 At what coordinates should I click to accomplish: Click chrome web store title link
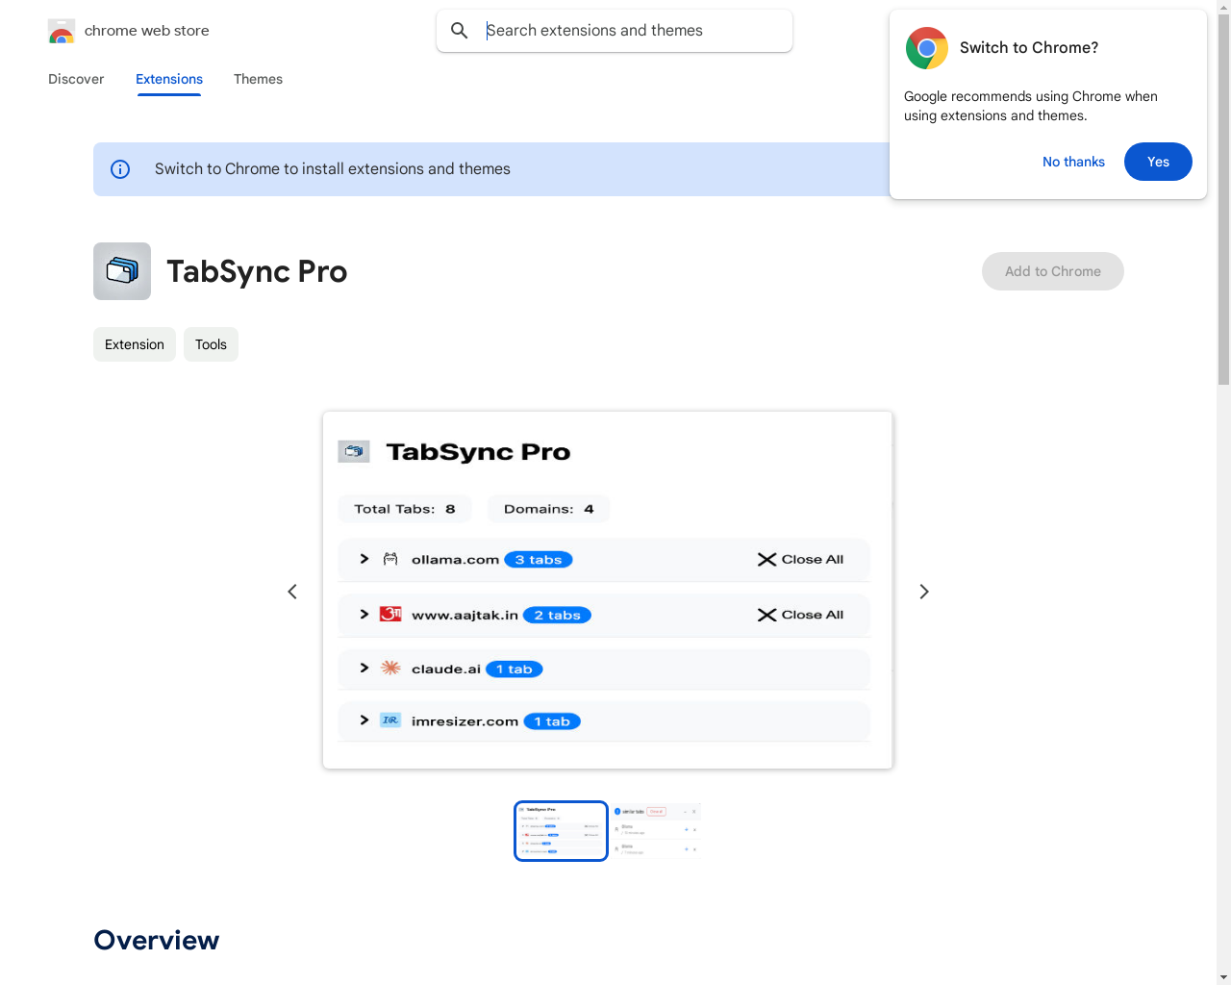click(x=147, y=31)
